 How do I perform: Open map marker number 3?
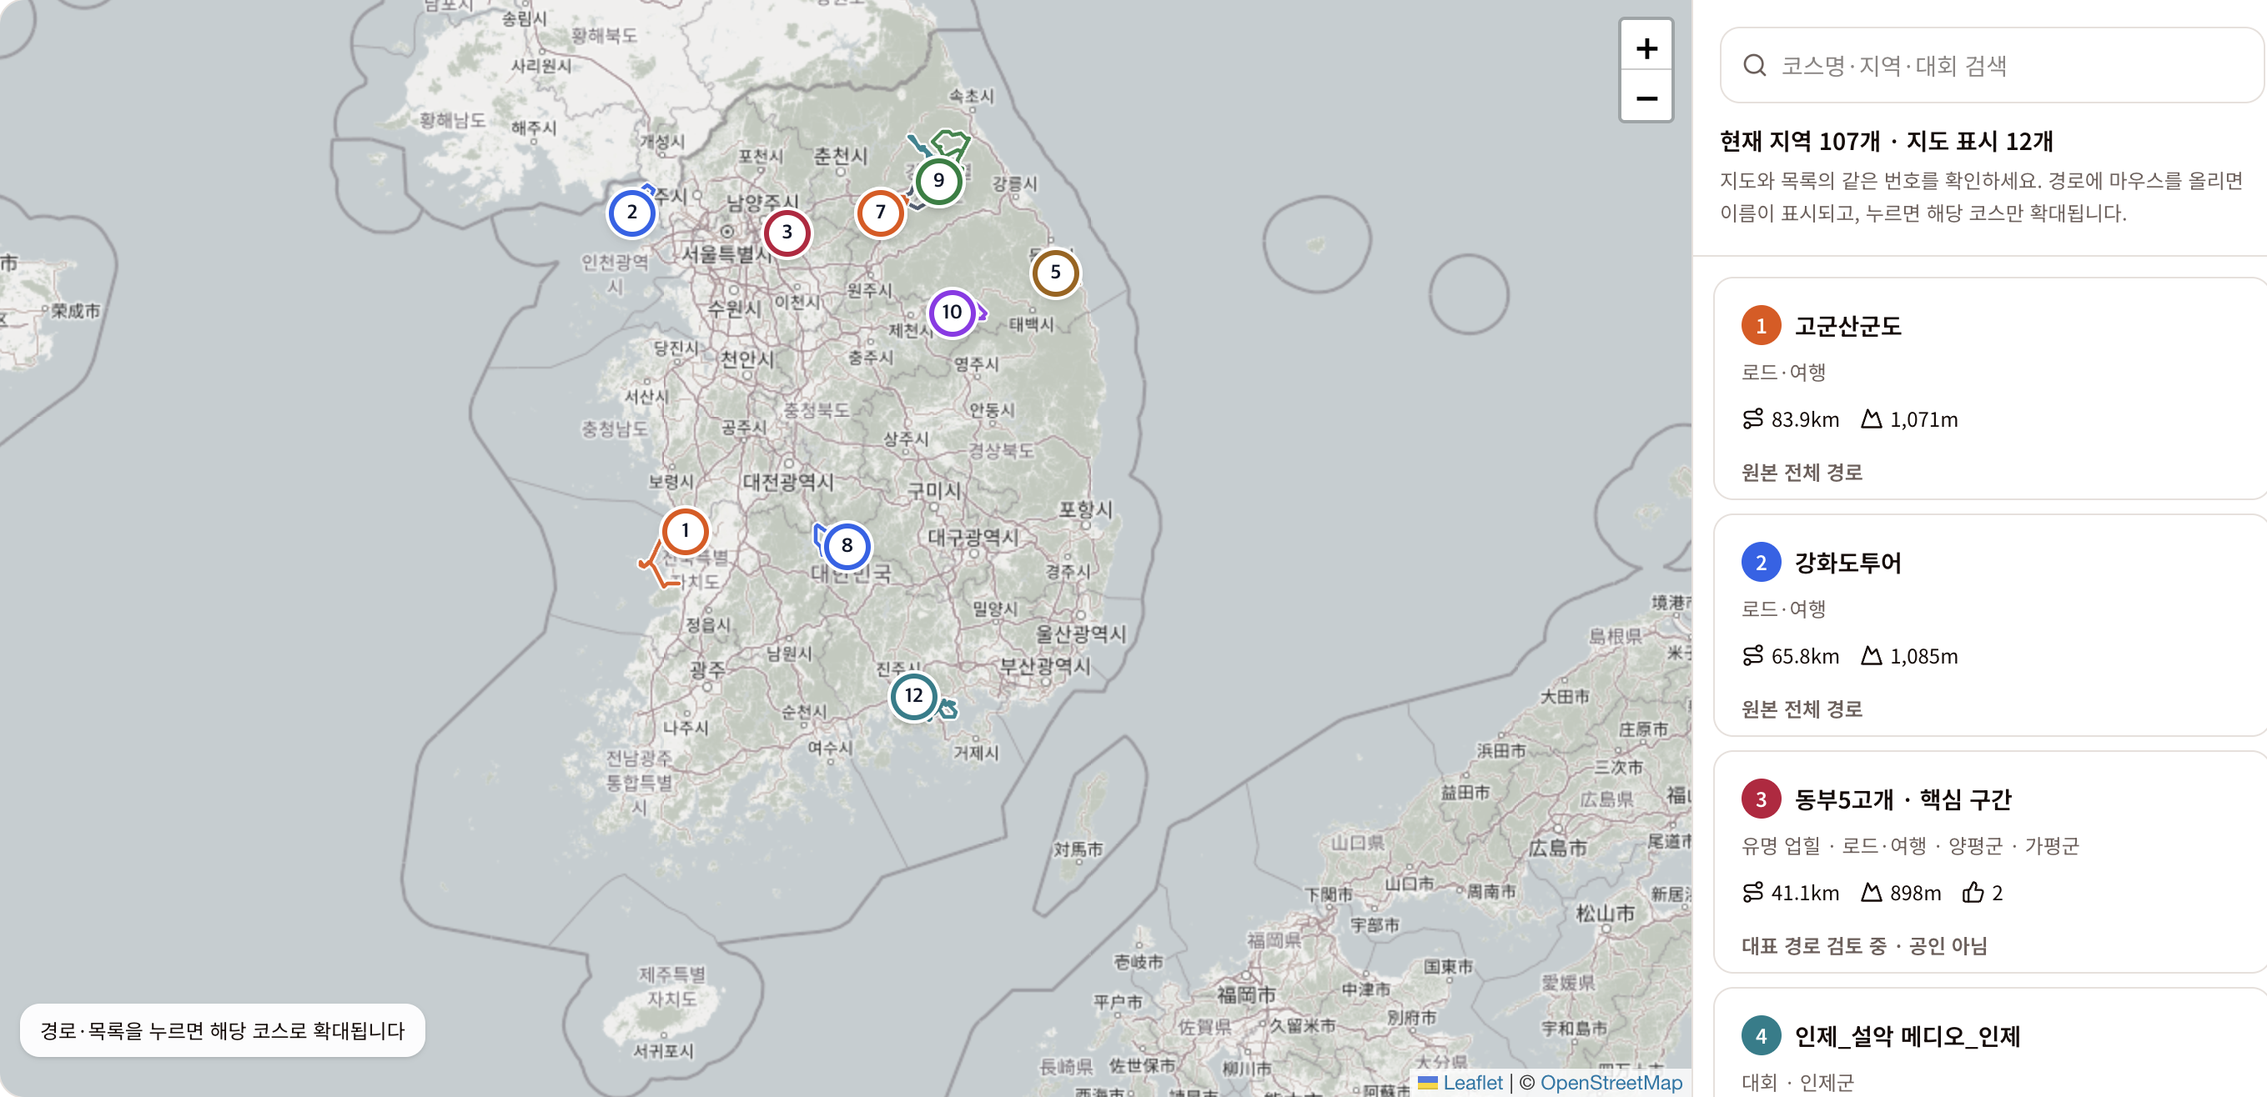point(787,233)
